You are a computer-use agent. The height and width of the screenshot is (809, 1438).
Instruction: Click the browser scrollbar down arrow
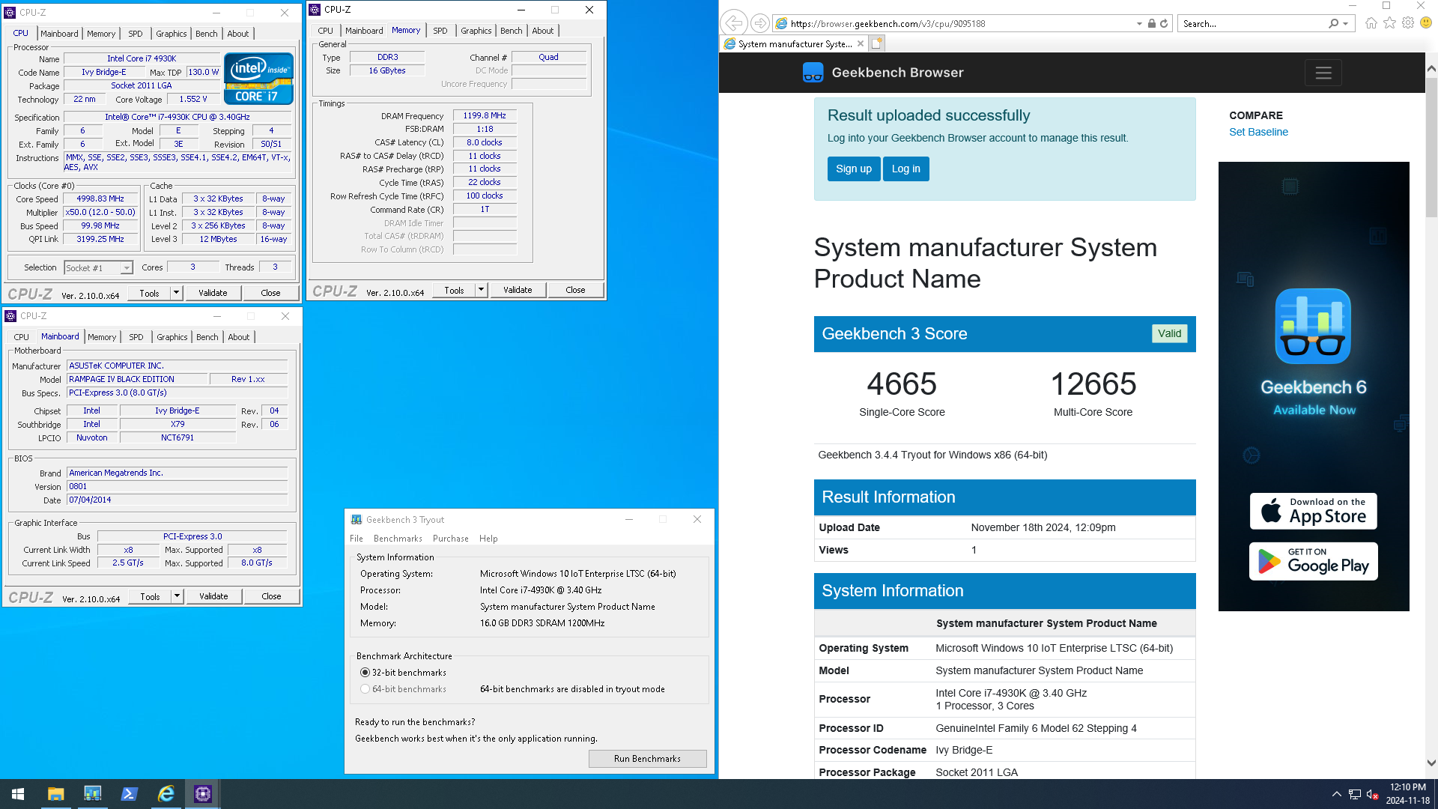pyautogui.click(x=1431, y=763)
